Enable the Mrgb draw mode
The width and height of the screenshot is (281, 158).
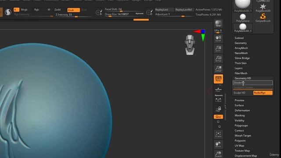point(24,10)
